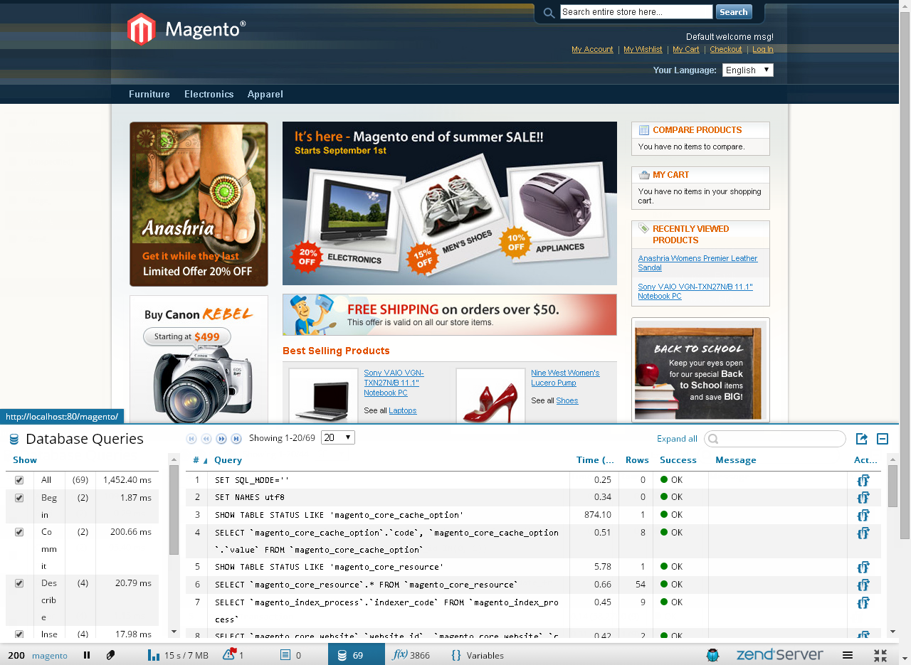This screenshot has height=665, width=911.
Task: Show code trace action for query 3
Action: click(863, 515)
